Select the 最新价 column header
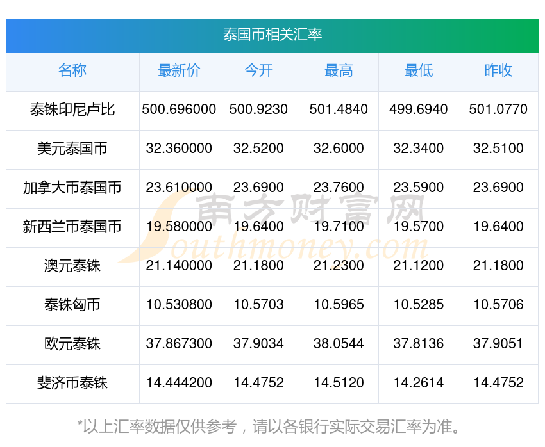The image size is (545, 447). pos(179,70)
